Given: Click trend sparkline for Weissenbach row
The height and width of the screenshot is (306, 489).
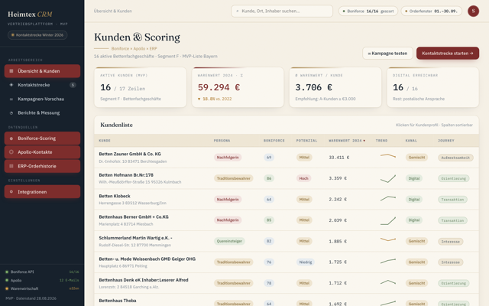Looking at the screenshot, I should click(x=388, y=261).
